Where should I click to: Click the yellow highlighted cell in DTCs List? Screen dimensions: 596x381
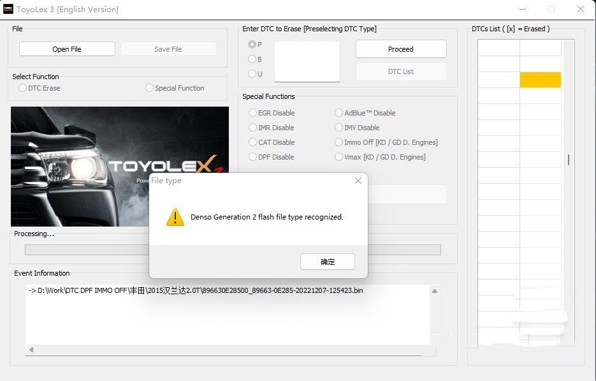[541, 80]
